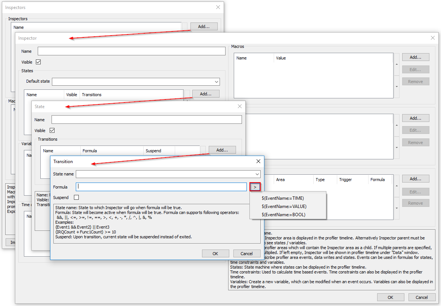The width and height of the screenshot is (441, 306).
Task: Click the formula insert arrow button
Action: [x=255, y=187]
